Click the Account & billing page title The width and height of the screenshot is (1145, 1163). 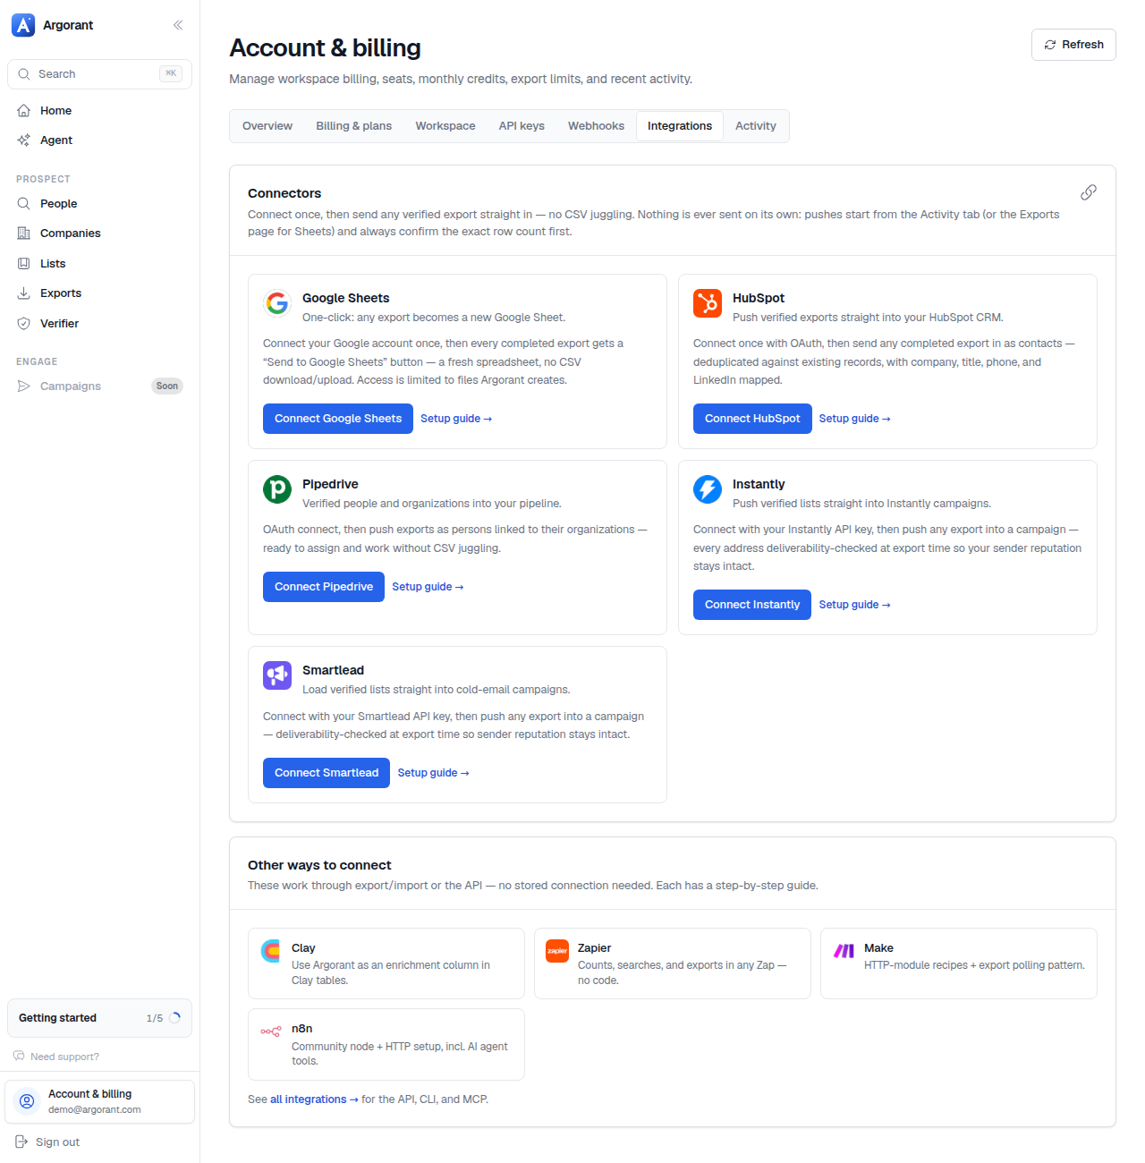pyautogui.click(x=325, y=47)
